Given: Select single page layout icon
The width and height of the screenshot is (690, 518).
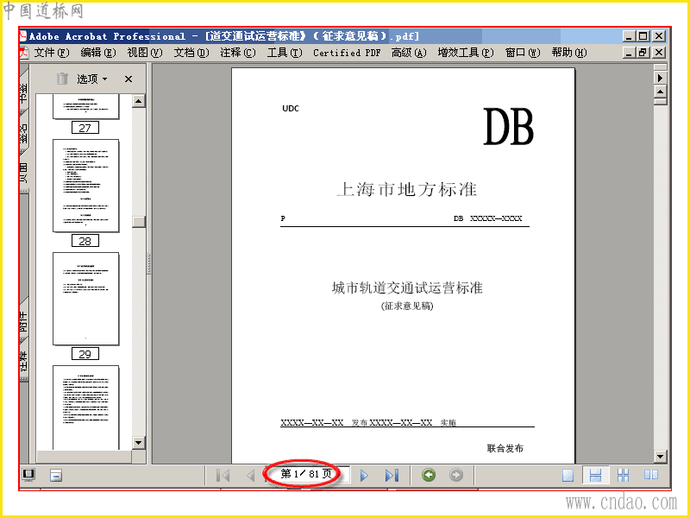Looking at the screenshot, I should point(568,475).
